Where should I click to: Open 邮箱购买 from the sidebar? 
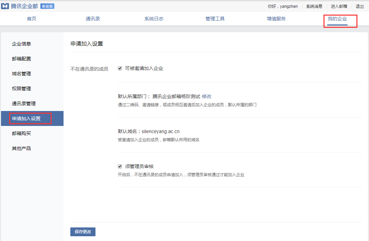point(21,133)
